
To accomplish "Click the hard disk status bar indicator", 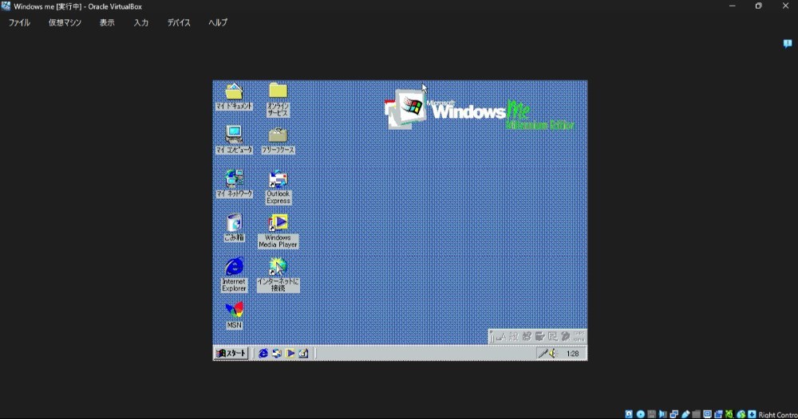I will pos(629,414).
